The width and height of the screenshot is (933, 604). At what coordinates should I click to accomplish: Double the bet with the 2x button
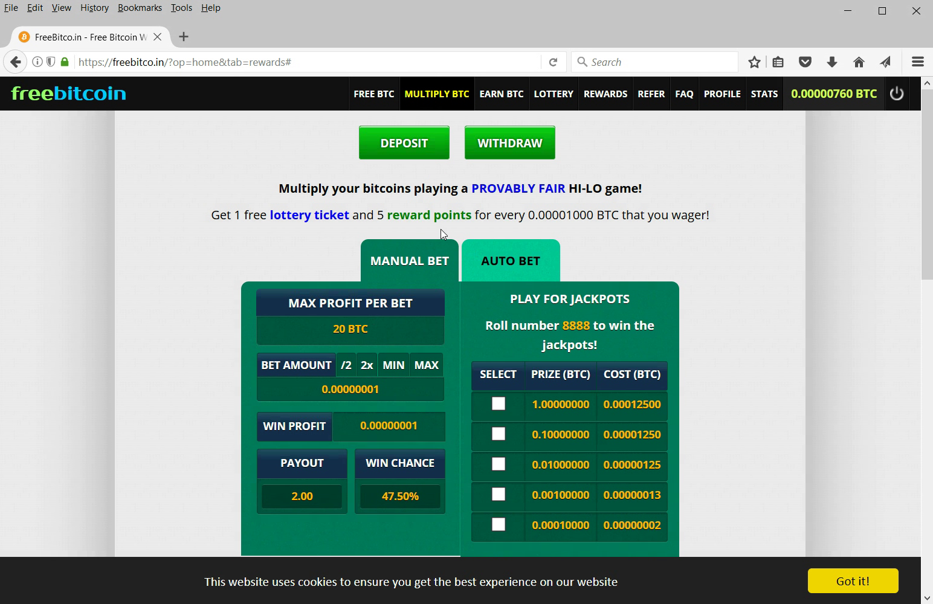367,365
